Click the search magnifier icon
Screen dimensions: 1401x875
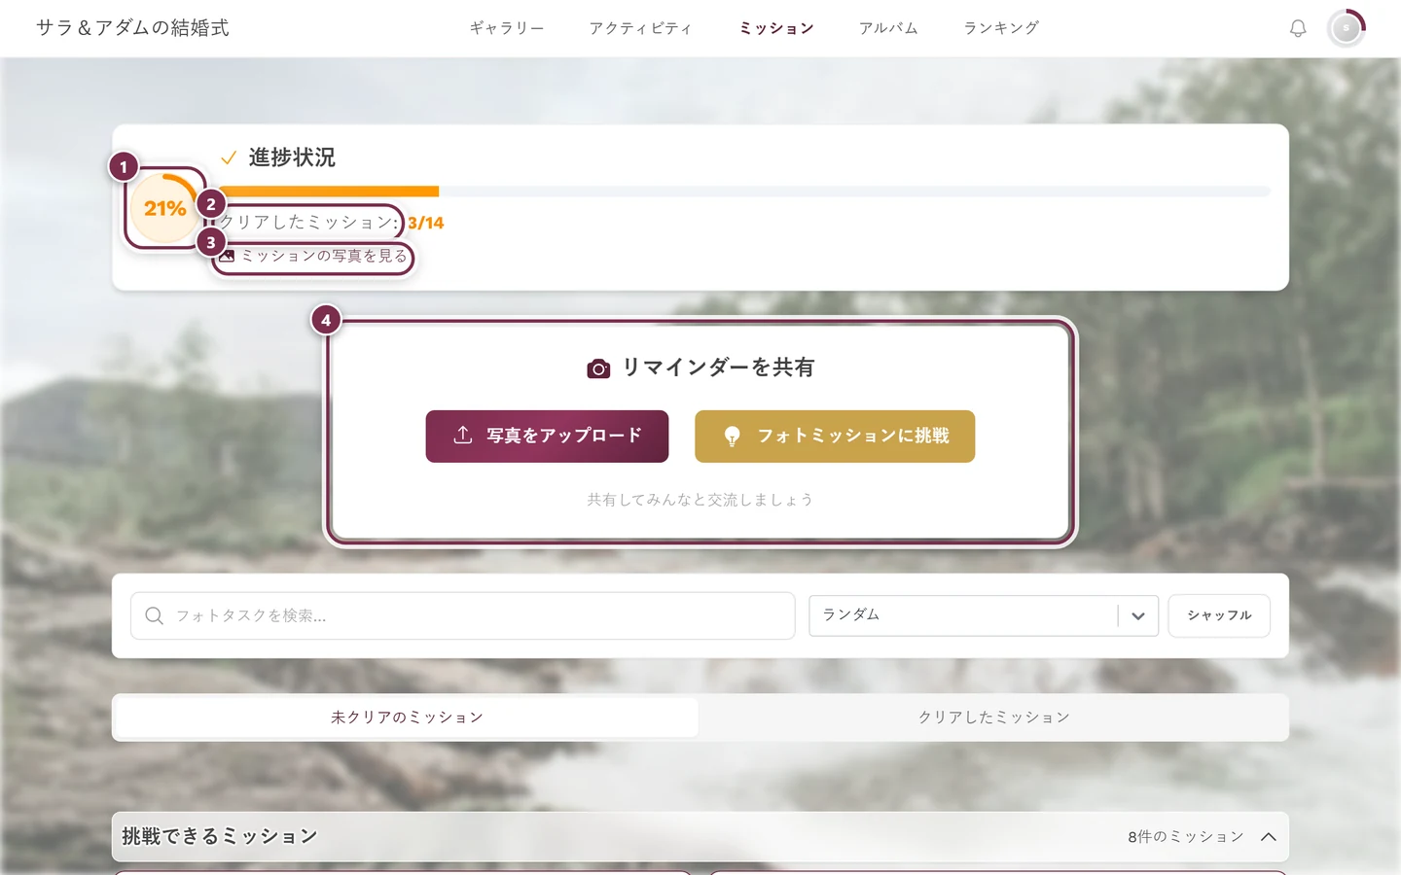coord(154,615)
